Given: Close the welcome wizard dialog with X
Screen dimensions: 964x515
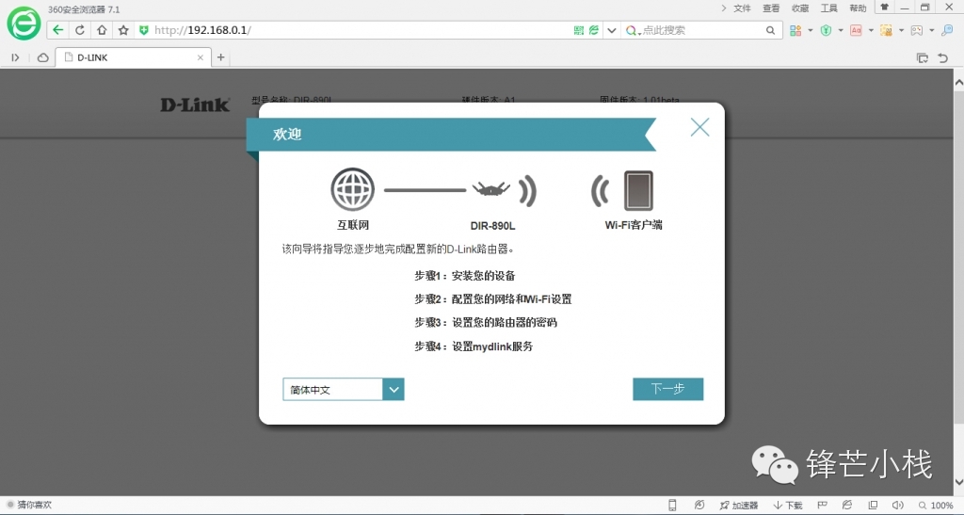Looking at the screenshot, I should coord(699,127).
